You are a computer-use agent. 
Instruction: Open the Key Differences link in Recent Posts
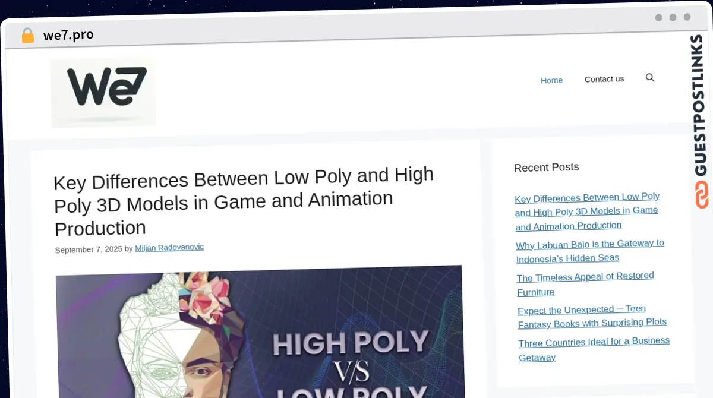point(586,211)
